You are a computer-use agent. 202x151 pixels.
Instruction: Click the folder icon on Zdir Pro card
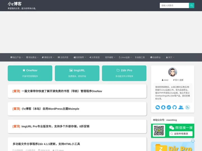coord(118,70)
